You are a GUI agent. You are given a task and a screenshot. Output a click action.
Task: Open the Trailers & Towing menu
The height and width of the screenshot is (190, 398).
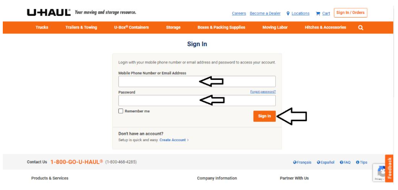(81, 27)
